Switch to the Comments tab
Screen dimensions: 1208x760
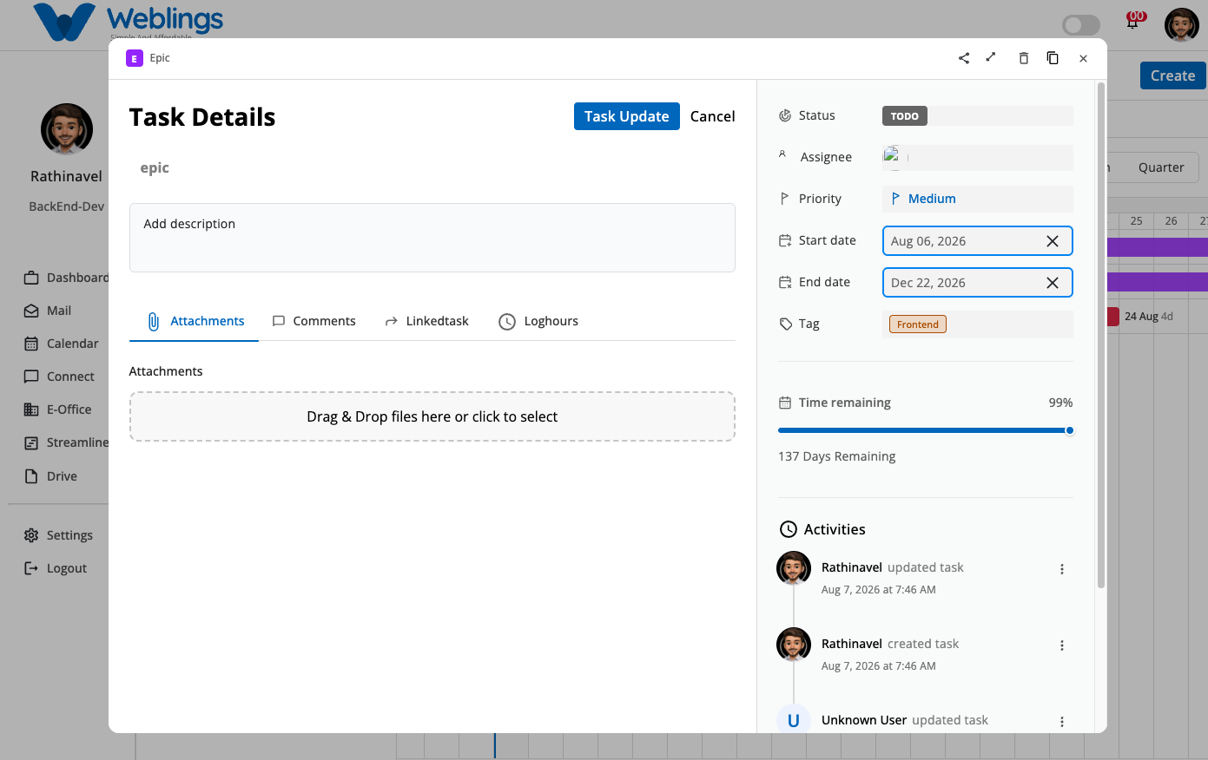314,321
